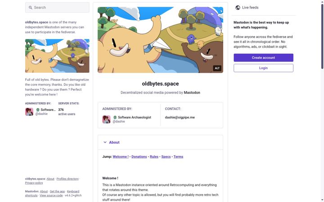This screenshot has height=202, width=324.
Task: Open the Mastodon About footer link
Action: (44, 192)
